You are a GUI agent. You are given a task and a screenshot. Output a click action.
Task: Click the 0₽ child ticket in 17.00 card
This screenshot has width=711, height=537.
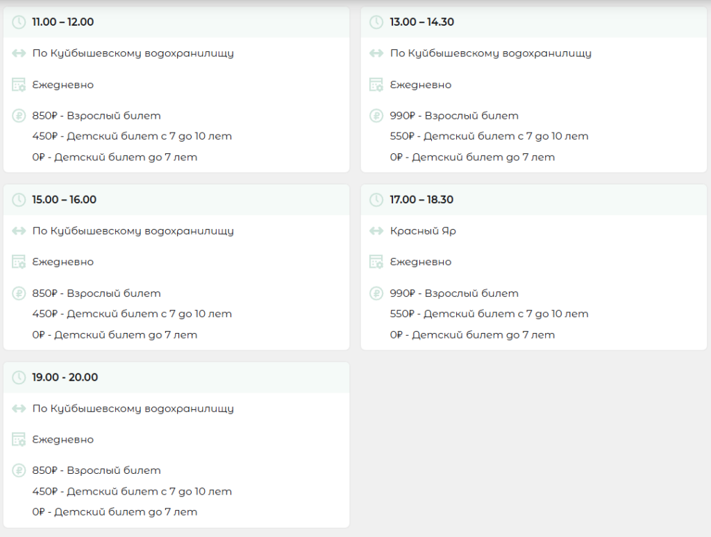[x=472, y=335]
